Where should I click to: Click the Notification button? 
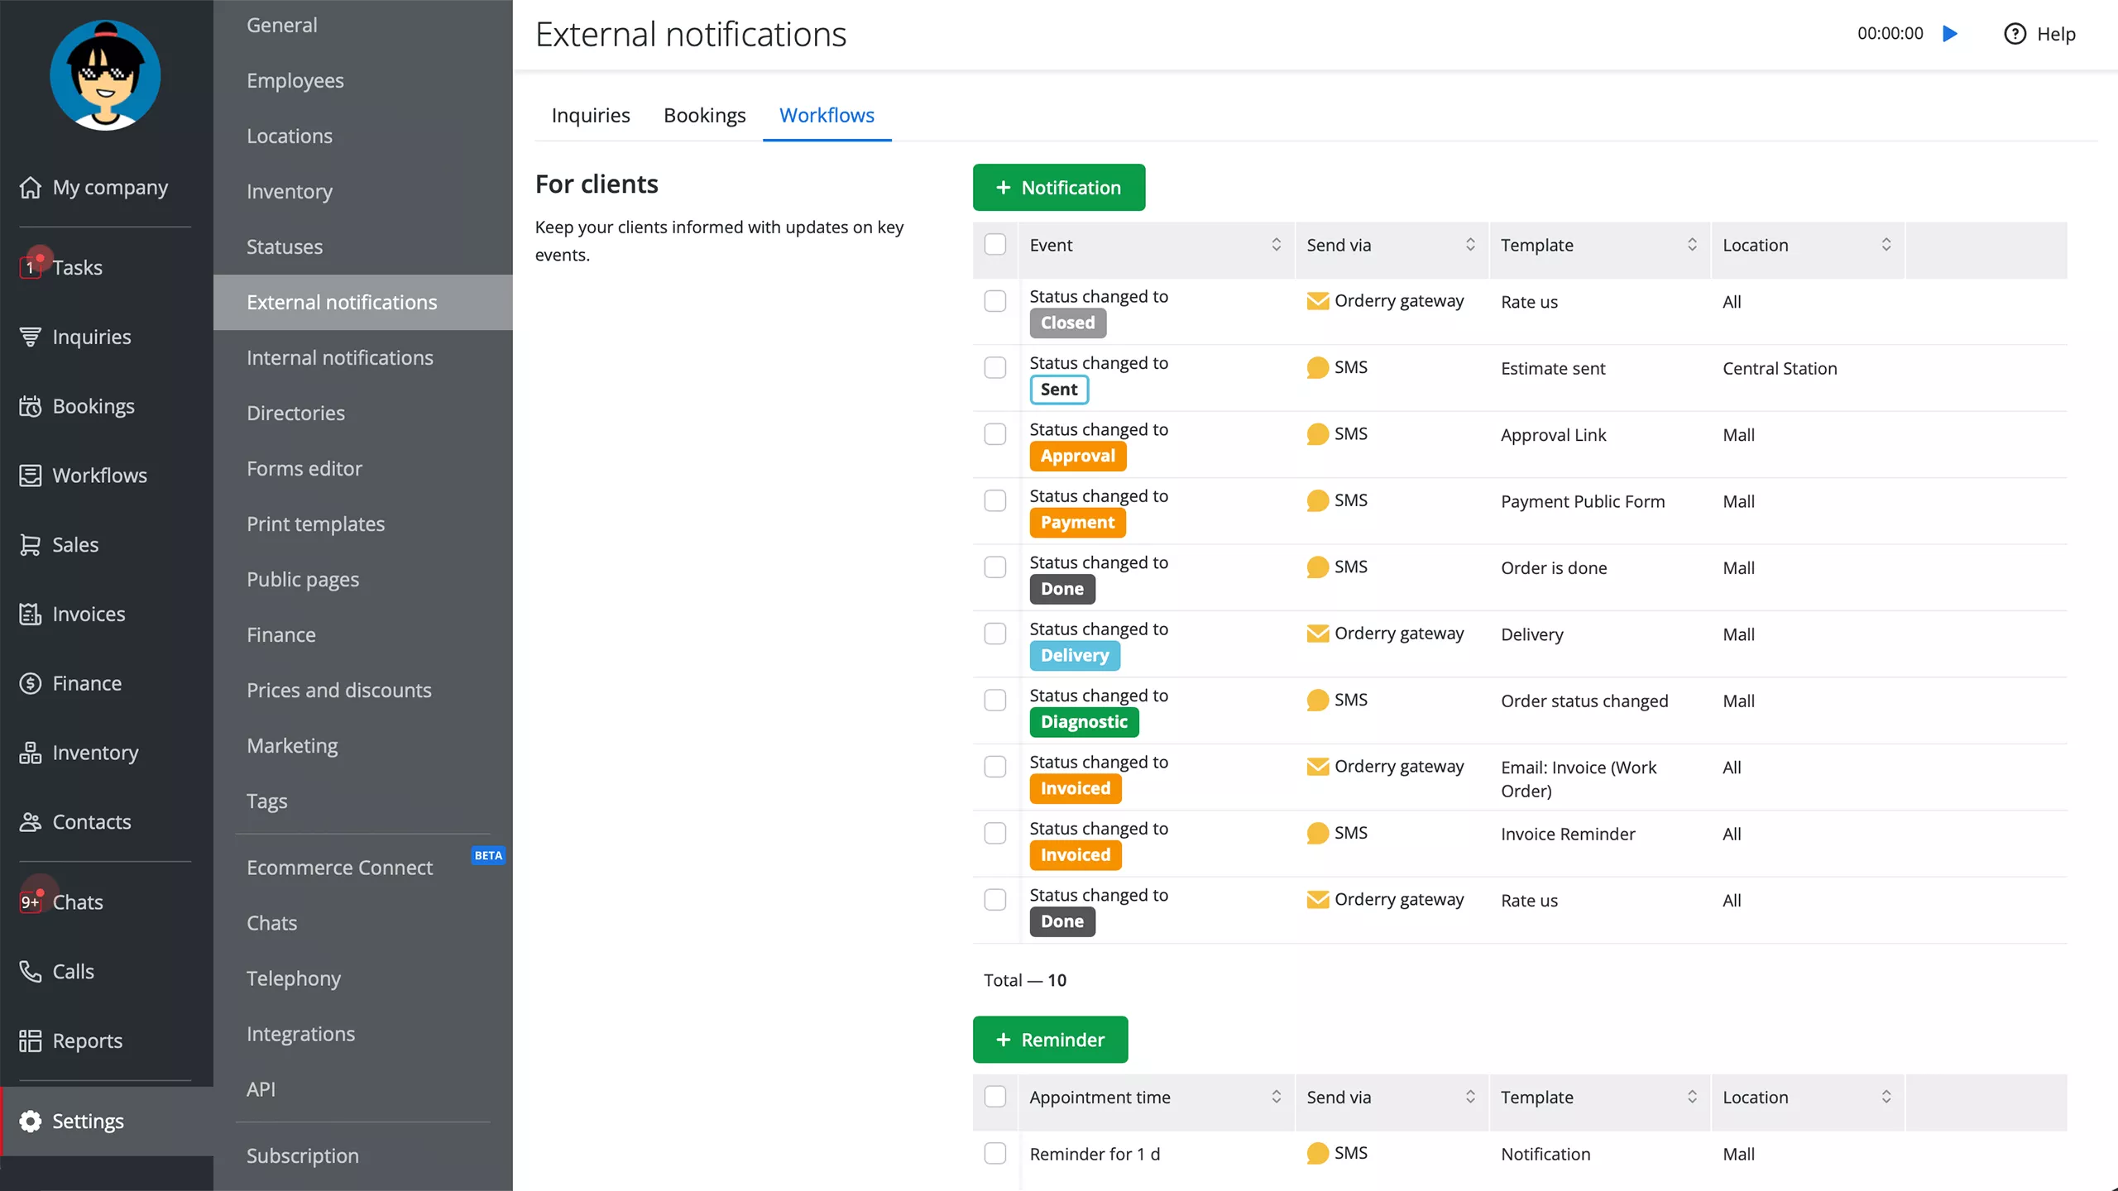[x=1060, y=187]
